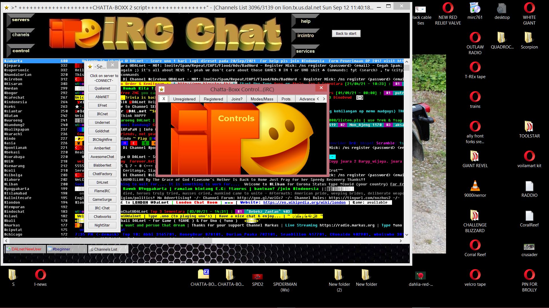
Task: Switch to DALnetNewUser window tab
Action: [26, 249]
